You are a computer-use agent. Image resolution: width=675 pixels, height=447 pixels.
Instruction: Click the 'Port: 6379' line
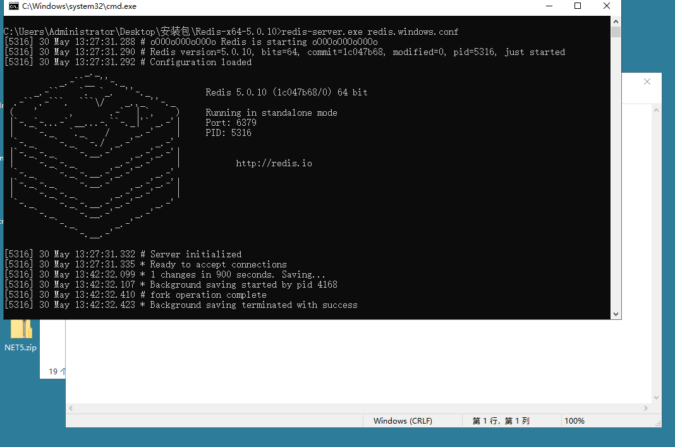tap(231, 123)
